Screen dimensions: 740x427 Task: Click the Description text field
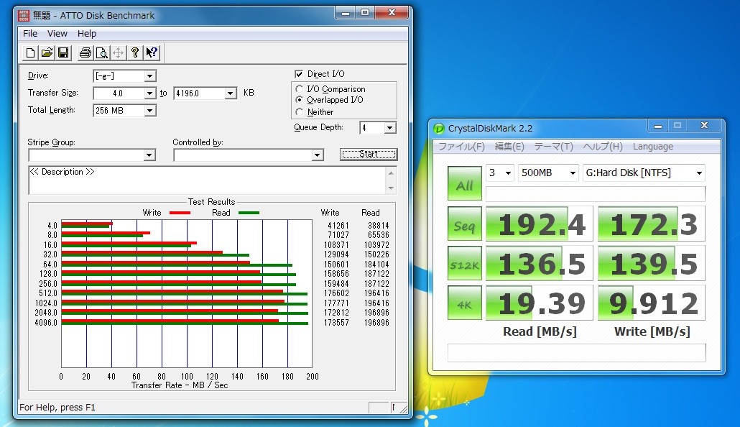click(207, 180)
